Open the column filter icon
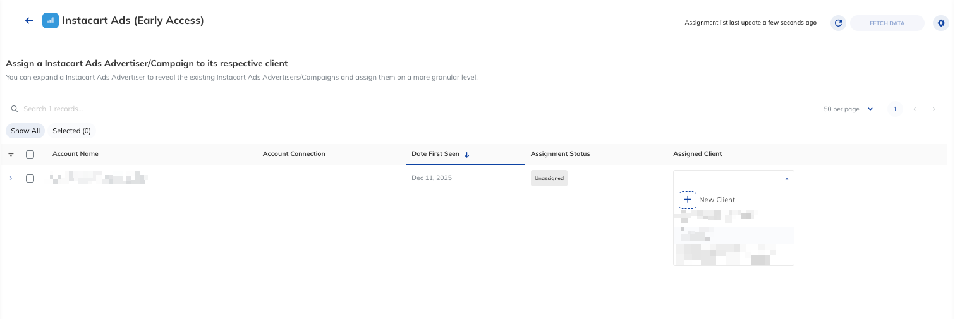This screenshot has height=319, width=955. 11,154
